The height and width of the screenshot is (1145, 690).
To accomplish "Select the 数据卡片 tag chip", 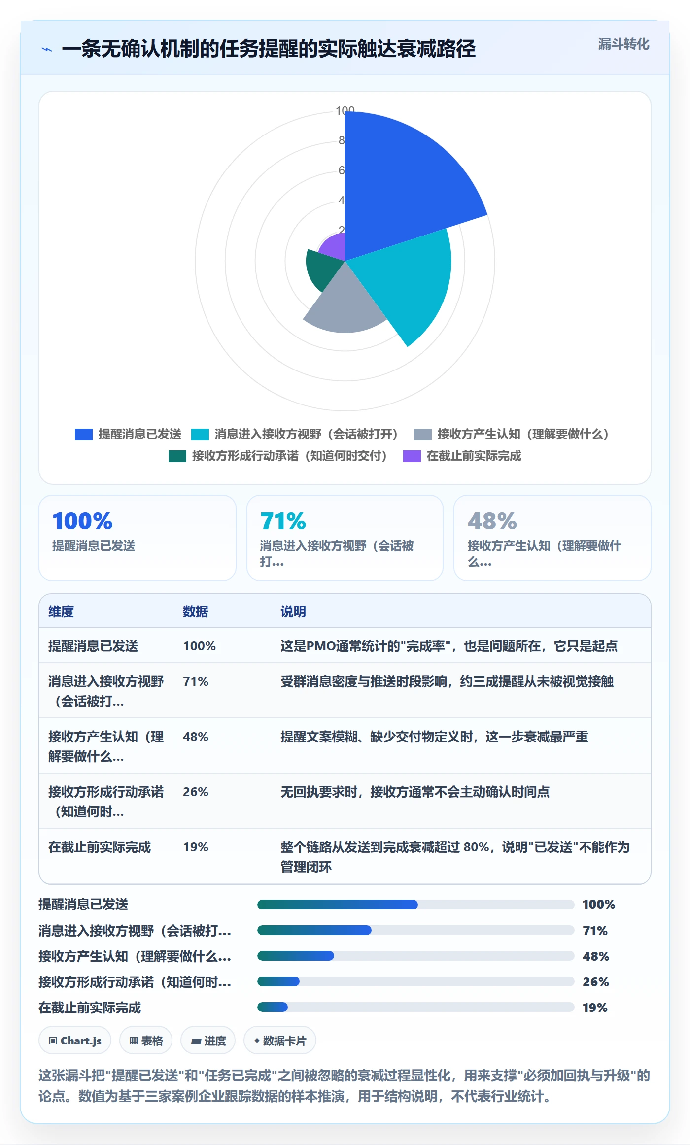I will pos(280,1041).
